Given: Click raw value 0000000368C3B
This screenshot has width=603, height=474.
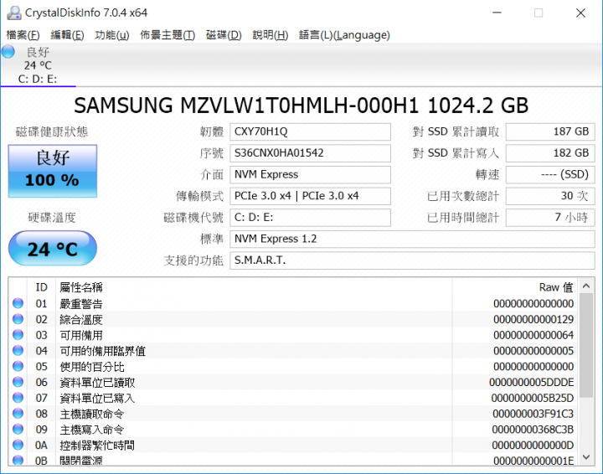Looking at the screenshot, I should pos(533,430).
